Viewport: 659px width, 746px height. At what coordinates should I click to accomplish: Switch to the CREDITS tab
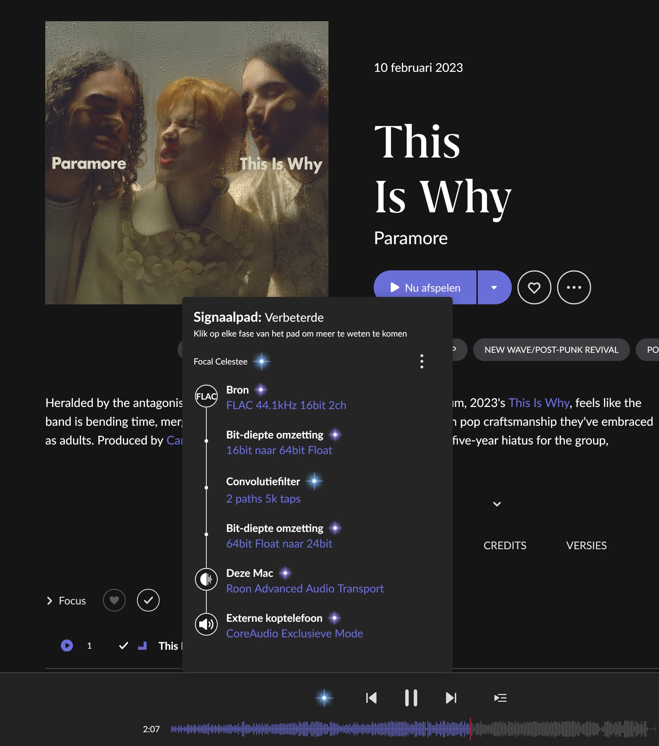(505, 545)
